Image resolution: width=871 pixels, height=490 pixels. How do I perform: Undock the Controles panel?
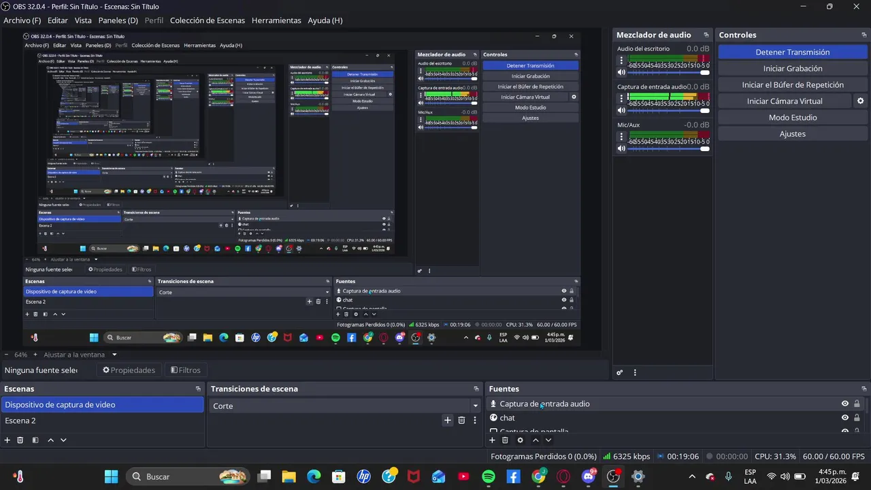tap(863, 35)
